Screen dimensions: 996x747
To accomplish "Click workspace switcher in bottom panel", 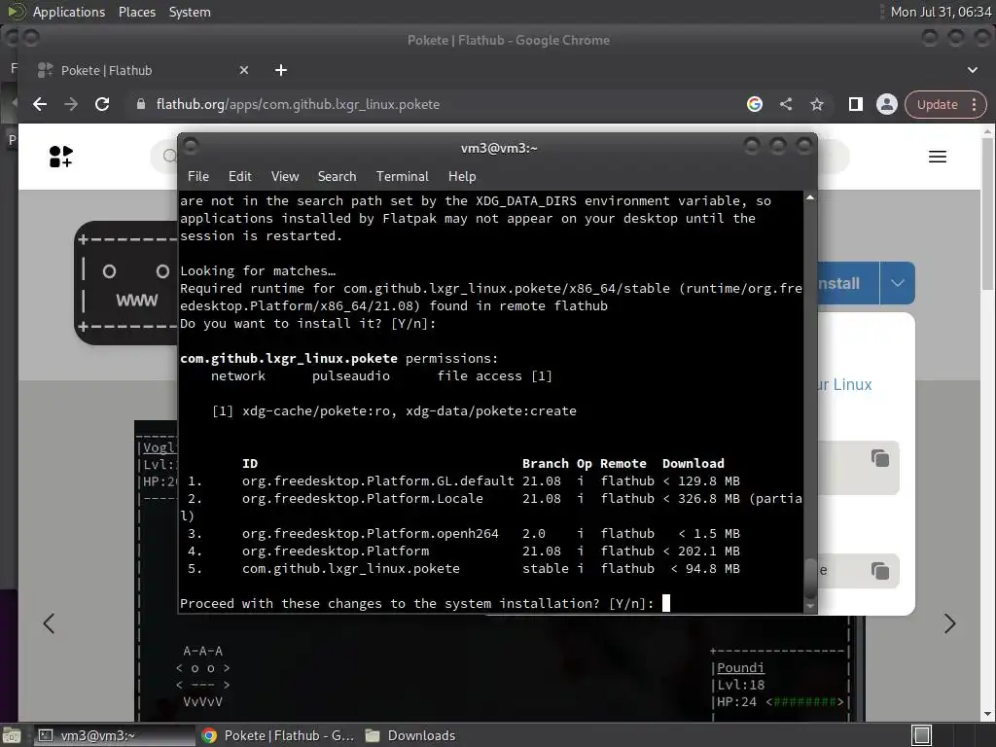I will coord(922,735).
